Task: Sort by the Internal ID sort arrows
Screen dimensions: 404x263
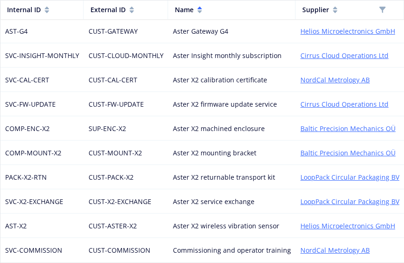Action: [47, 10]
